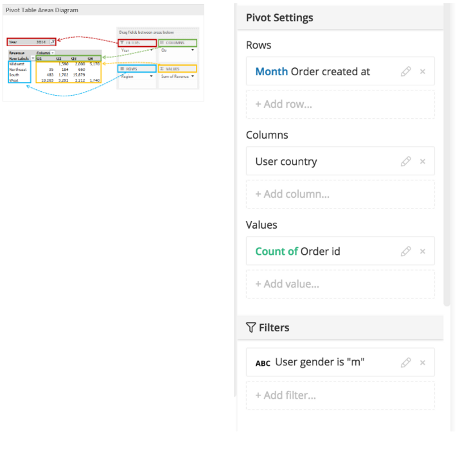Edit the Count of Order id value
This screenshot has height=452, width=458.
tap(405, 252)
